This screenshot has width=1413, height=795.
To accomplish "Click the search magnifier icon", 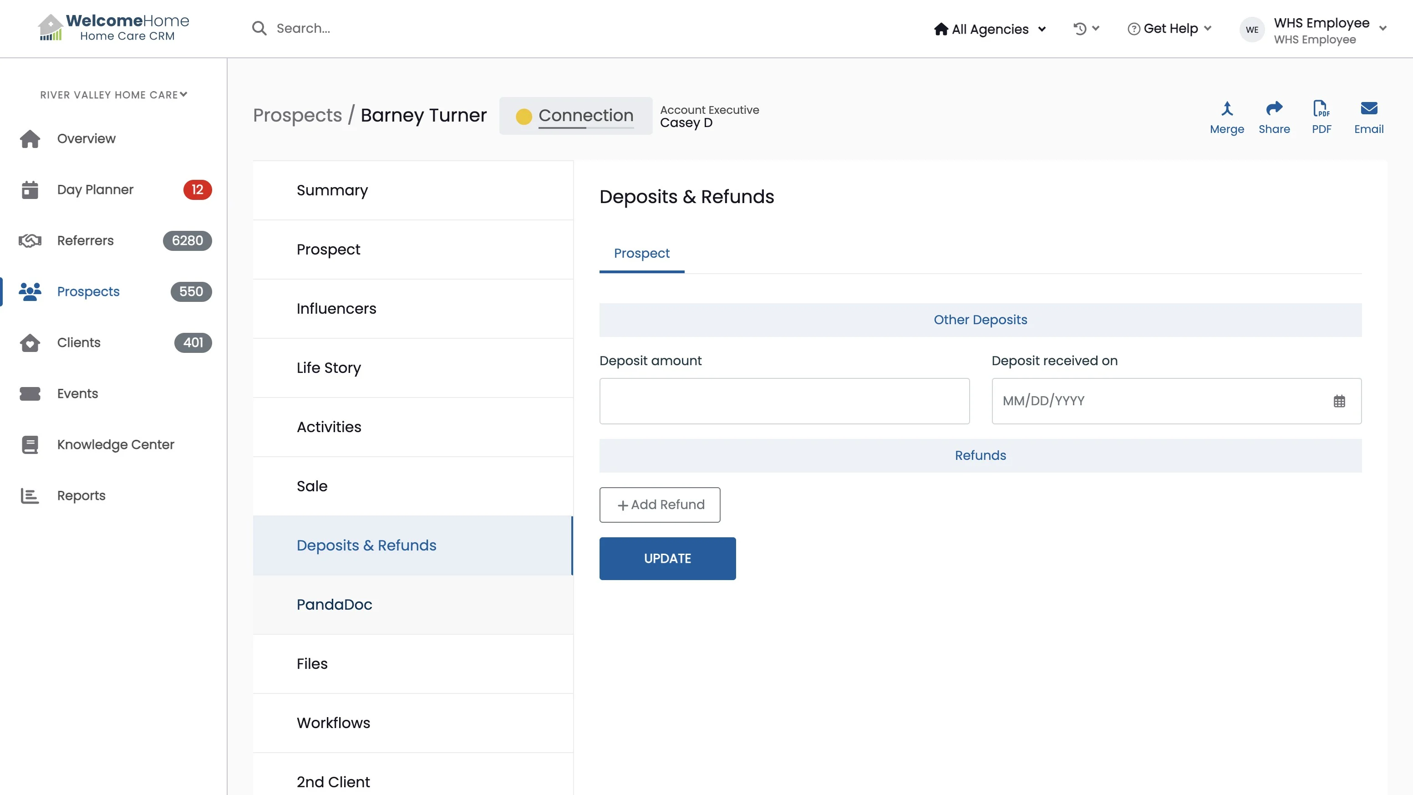I will pos(259,29).
